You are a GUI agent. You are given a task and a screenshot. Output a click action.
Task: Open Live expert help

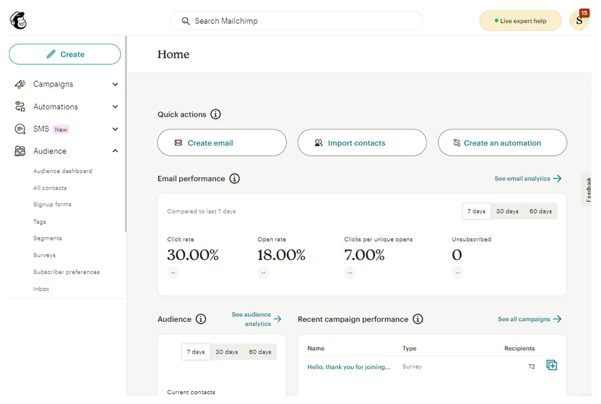click(x=520, y=21)
